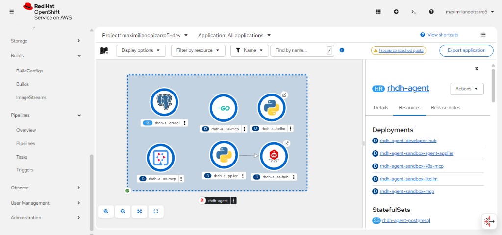Viewport: 502px width, 235px height.
Task: Open kebab menu for rhdh-a...gresql node
Action: pos(185,123)
